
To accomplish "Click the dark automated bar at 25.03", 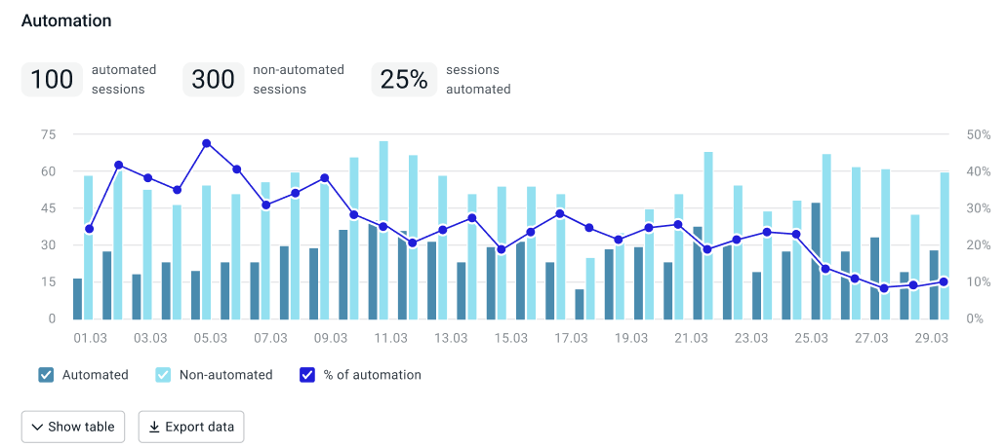I will (816, 260).
